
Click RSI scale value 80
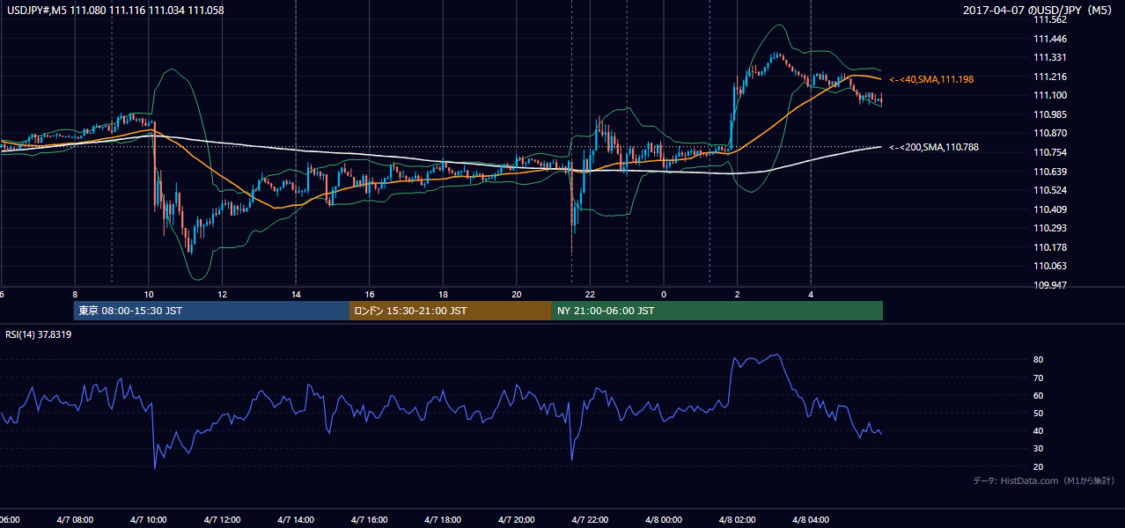1039,360
